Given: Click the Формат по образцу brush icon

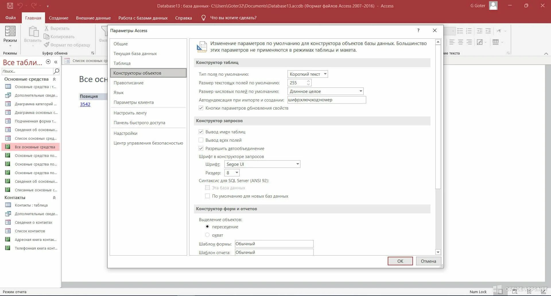Looking at the screenshot, I should coord(46,45).
